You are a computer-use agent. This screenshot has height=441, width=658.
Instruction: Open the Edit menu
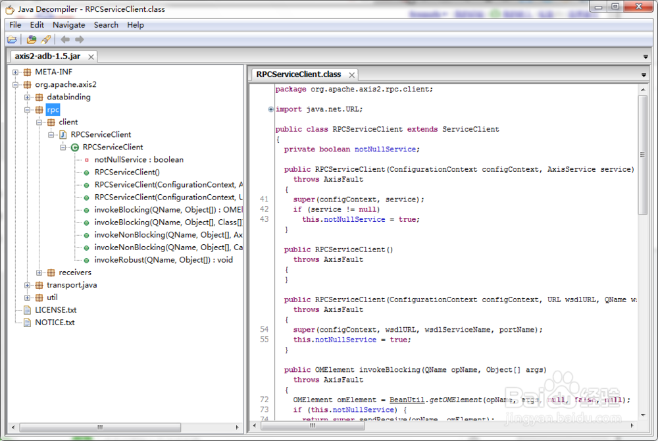[x=37, y=25]
